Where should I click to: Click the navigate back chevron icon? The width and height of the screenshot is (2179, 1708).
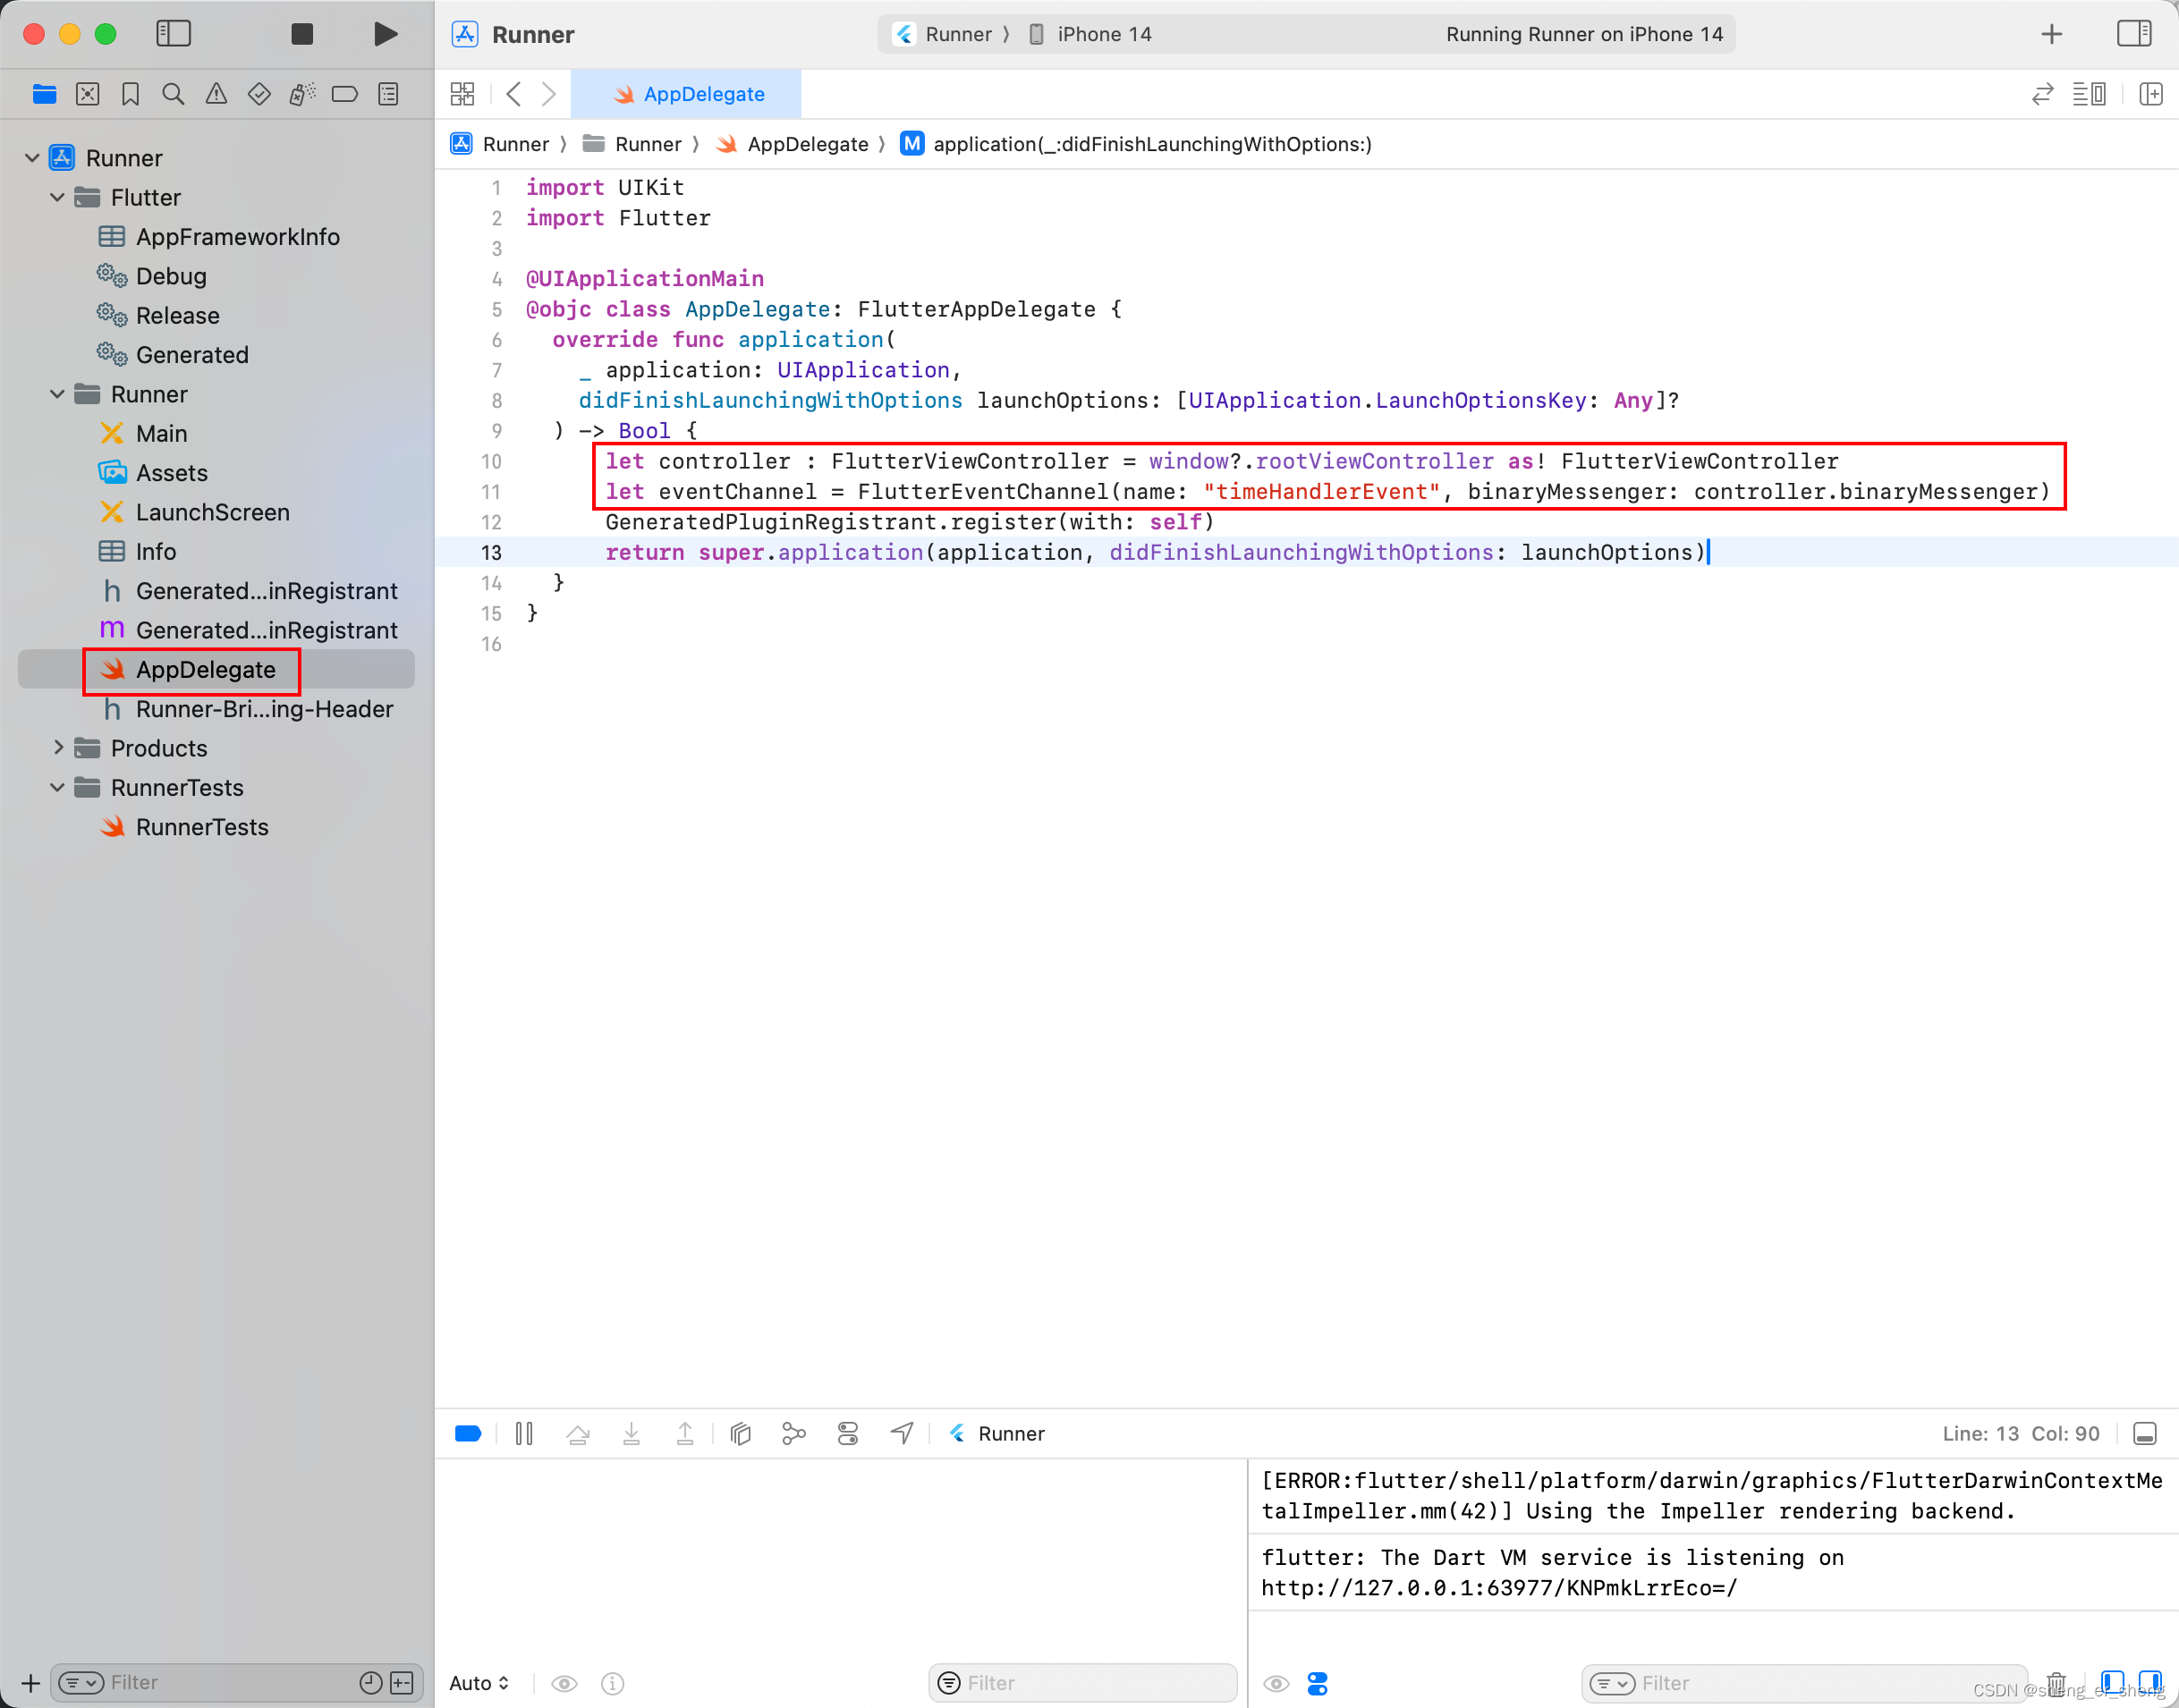(x=513, y=94)
